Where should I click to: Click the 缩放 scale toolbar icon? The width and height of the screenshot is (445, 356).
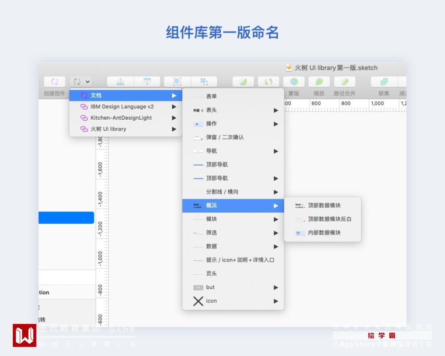[x=319, y=82]
